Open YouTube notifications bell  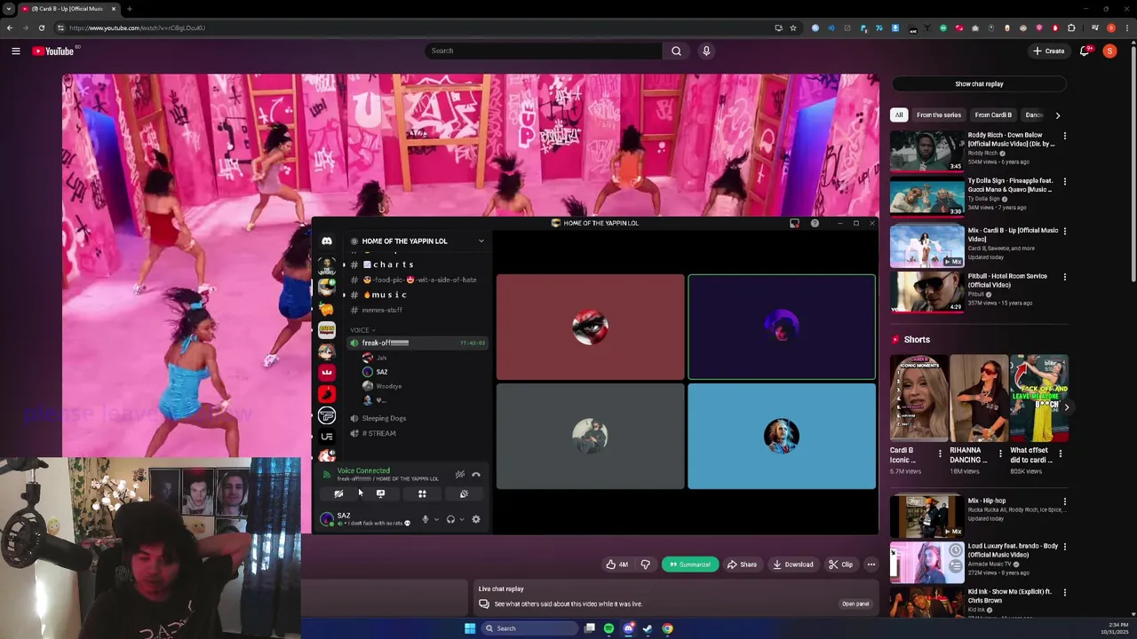click(1085, 51)
